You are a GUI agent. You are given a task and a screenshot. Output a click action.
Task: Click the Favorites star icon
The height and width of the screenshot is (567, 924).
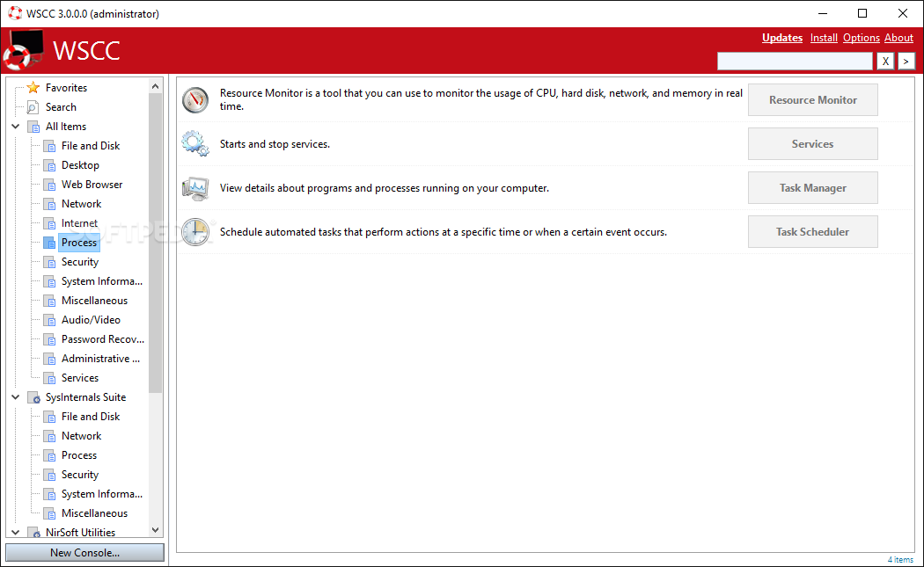click(x=33, y=88)
